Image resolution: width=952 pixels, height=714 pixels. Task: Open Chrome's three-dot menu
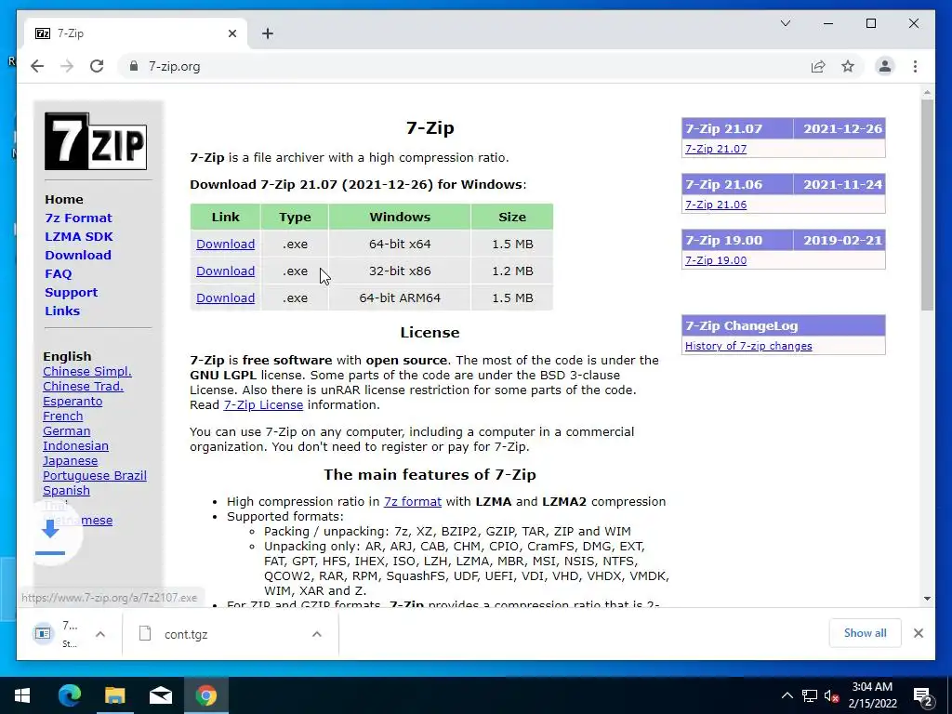(915, 66)
